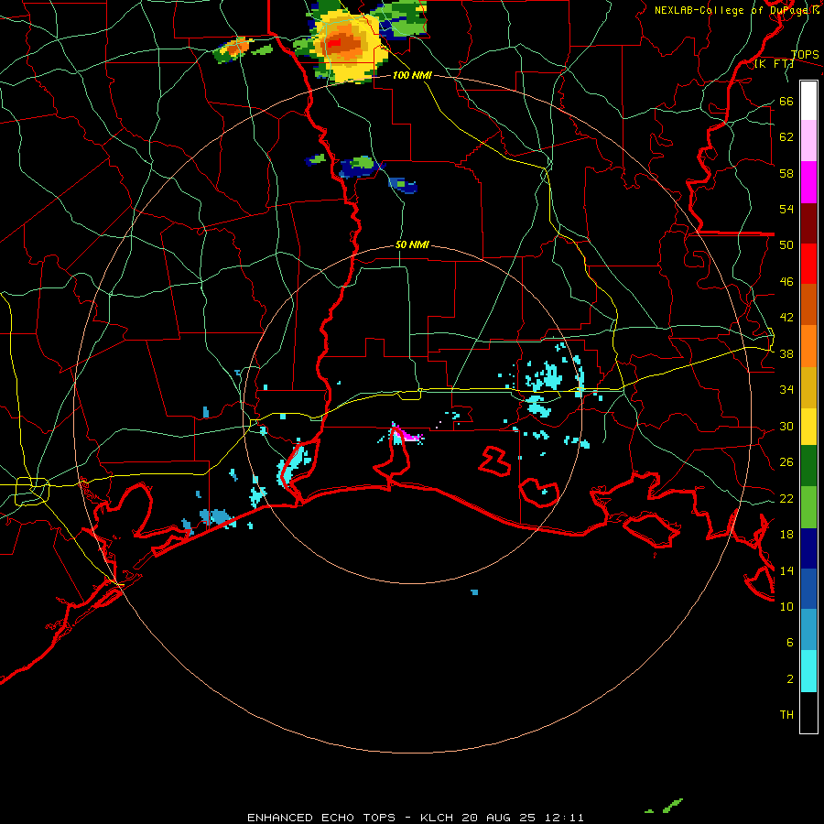Click the 34 legend value
This screenshot has width=824, height=824.
click(x=786, y=390)
